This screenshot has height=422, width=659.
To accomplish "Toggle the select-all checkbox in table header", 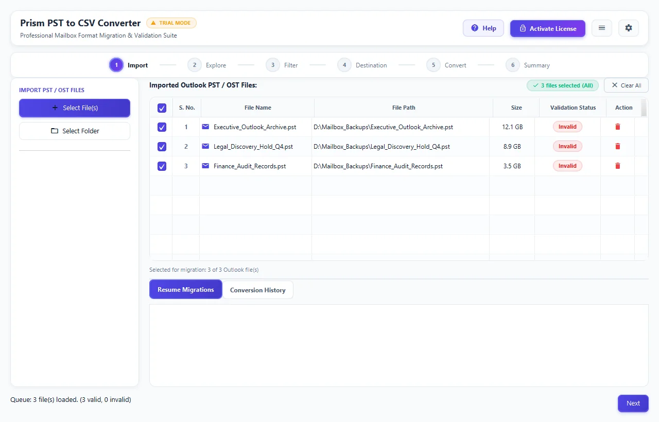I will [162, 108].
